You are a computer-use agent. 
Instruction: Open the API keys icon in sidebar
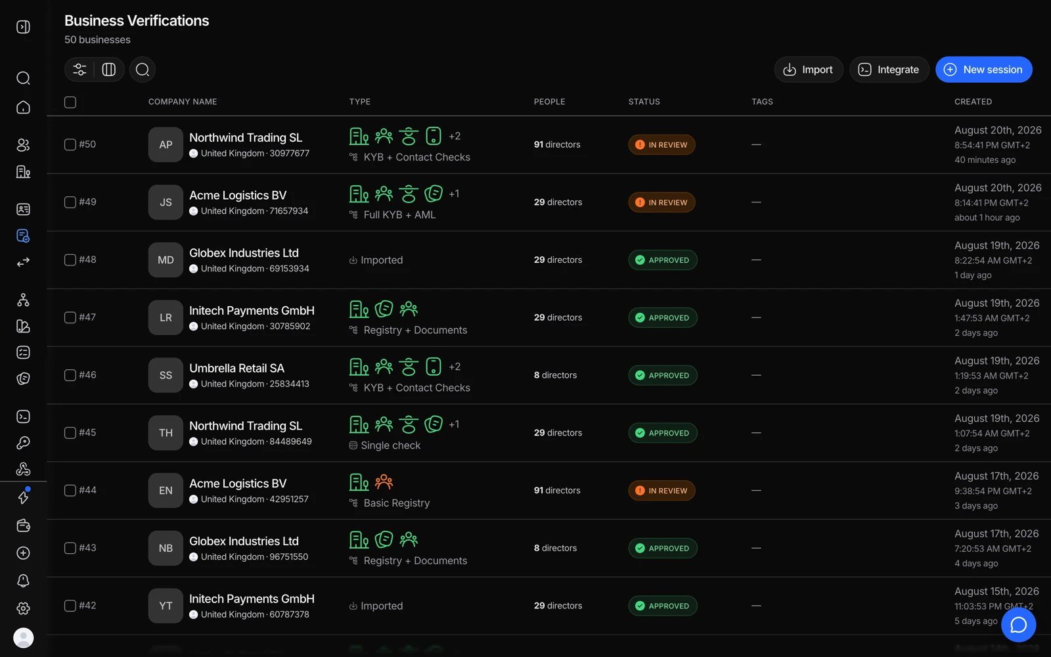pos(23,443)
